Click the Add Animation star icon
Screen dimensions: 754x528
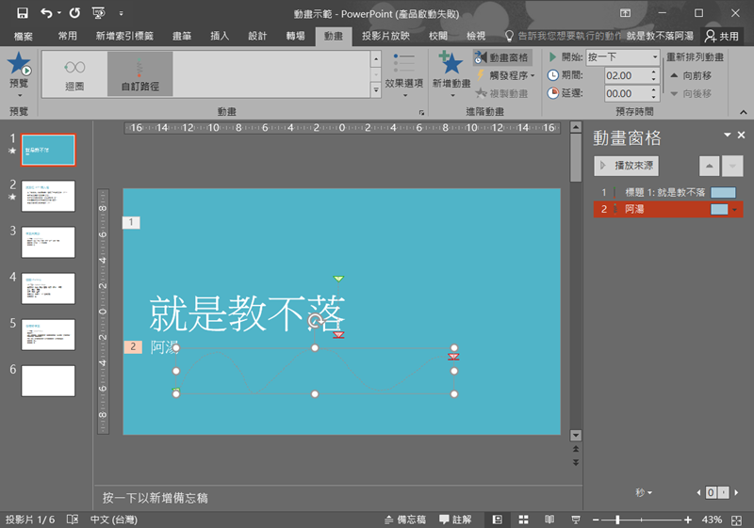click(451, 64)
